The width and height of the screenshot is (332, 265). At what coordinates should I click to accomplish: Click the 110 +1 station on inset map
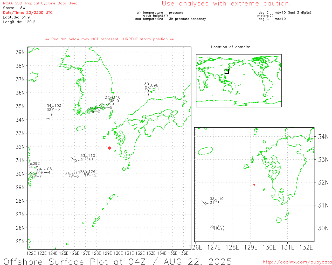[216, 201]
